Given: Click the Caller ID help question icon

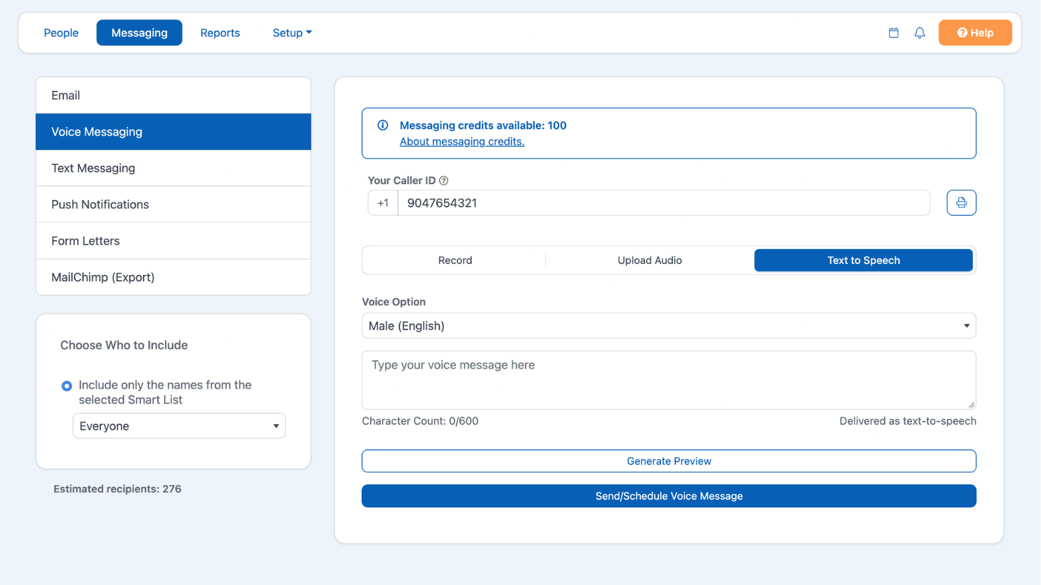Looking at the screenshot, I should 444,181.
